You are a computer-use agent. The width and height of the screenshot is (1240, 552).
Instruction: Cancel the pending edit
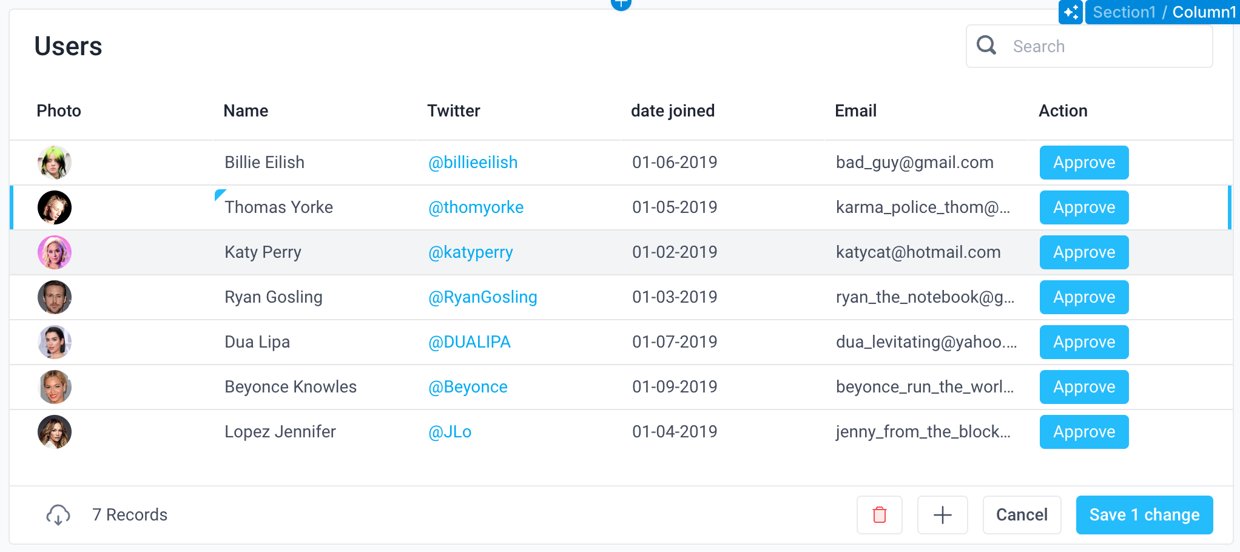(1022, 515)
